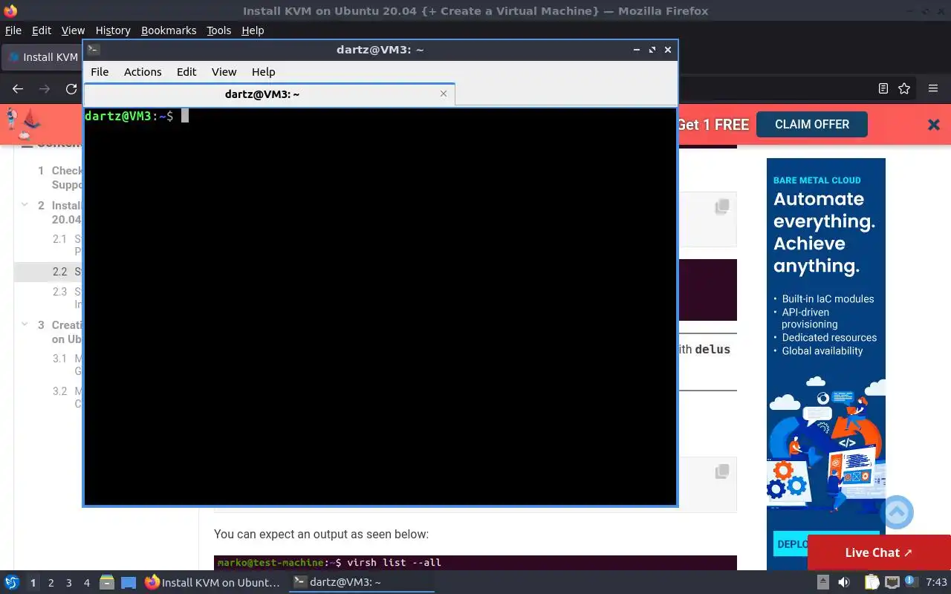951x594 pixels.
Task: Dismiss the promo banner with X
Action: coord(934,125)
